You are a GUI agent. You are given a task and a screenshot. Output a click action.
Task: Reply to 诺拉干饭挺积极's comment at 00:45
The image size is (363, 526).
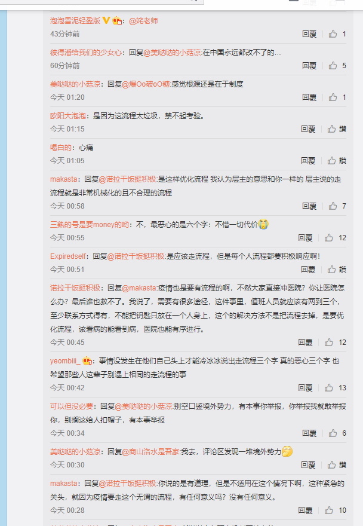pos(305,342)
